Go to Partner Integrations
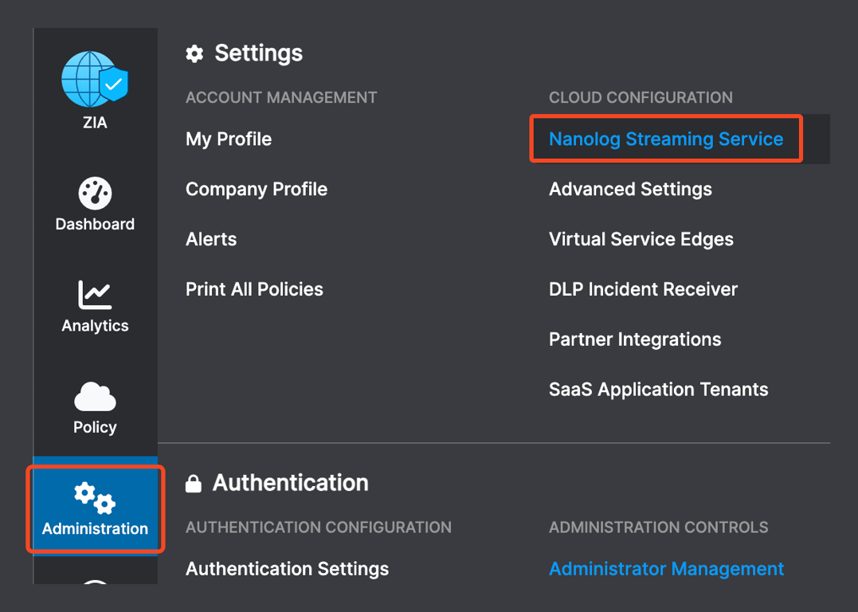Image resolution: width=858 pixels, height=612 pixels. tap(635, 339)
